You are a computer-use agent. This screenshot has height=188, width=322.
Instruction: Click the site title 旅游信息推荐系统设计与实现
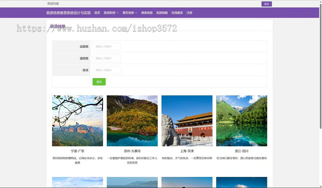68,13
